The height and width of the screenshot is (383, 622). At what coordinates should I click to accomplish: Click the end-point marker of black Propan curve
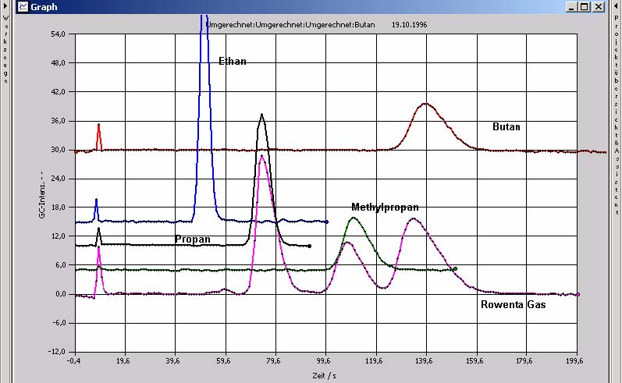point(310,246)
